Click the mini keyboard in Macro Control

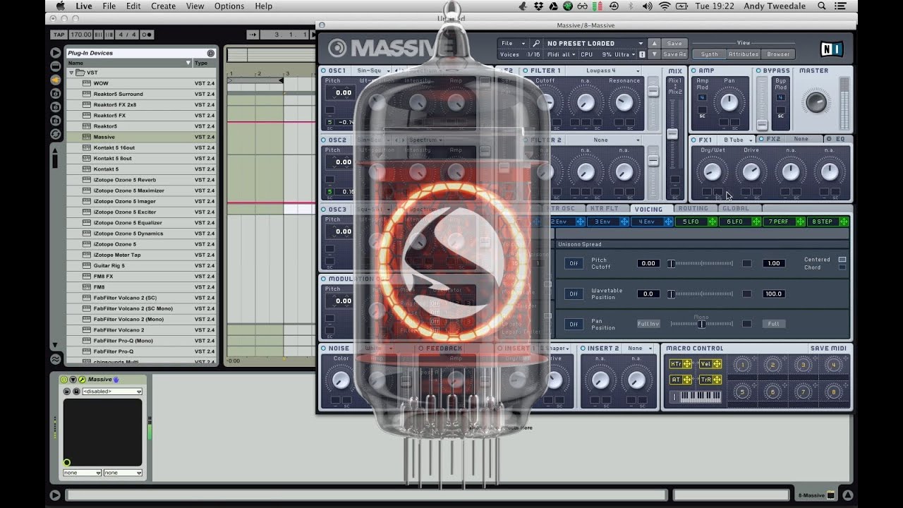[x=701, y=397]
